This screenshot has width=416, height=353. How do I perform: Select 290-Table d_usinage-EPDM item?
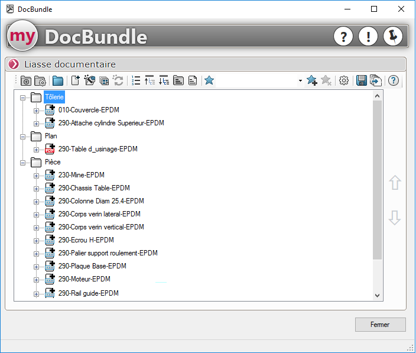pos(97,149)
